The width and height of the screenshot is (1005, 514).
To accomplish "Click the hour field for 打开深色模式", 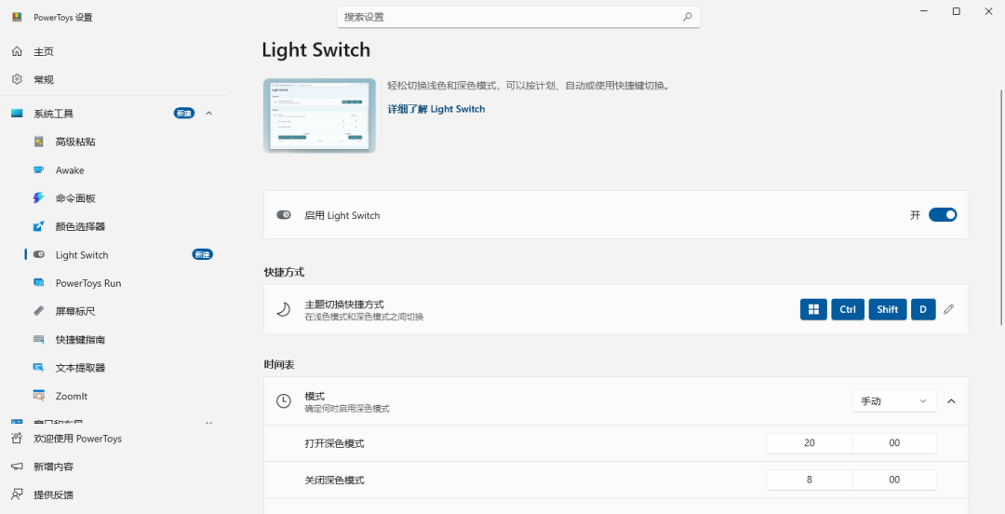I will pos(809,443).
